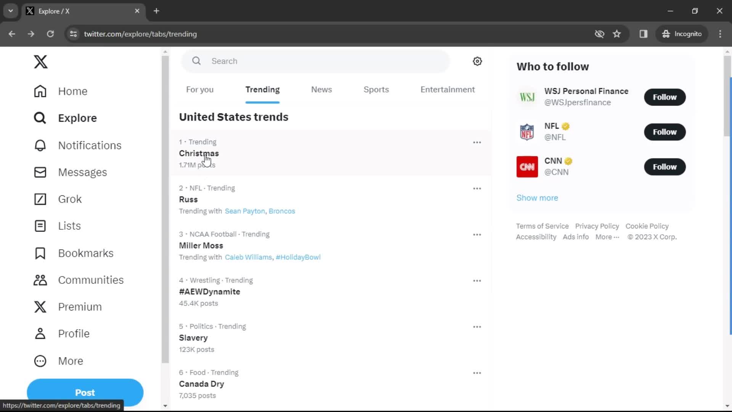Open Cookie Policy link
This screenshot has width=732, height=412.
coord(647,226)
